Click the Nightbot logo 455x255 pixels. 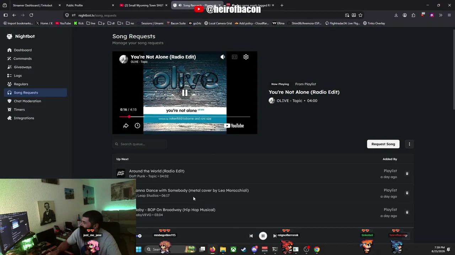10,36
